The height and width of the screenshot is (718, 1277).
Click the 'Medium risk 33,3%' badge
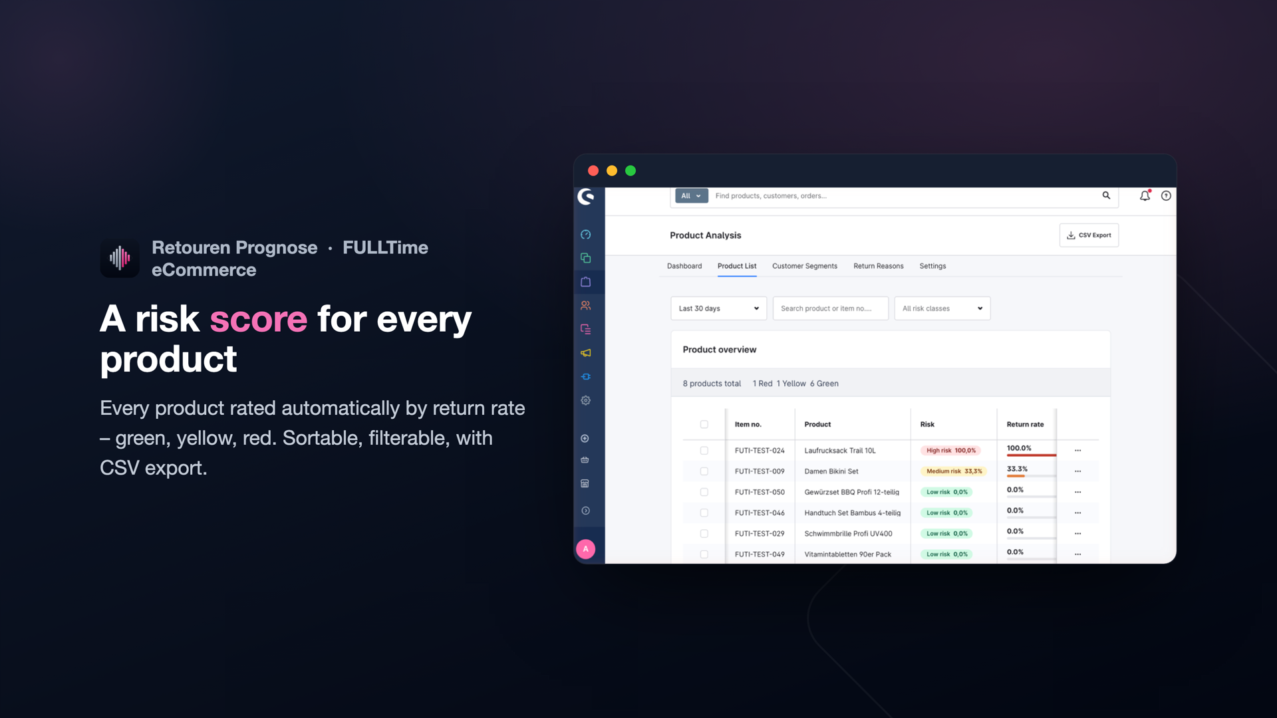pos(953,471)
